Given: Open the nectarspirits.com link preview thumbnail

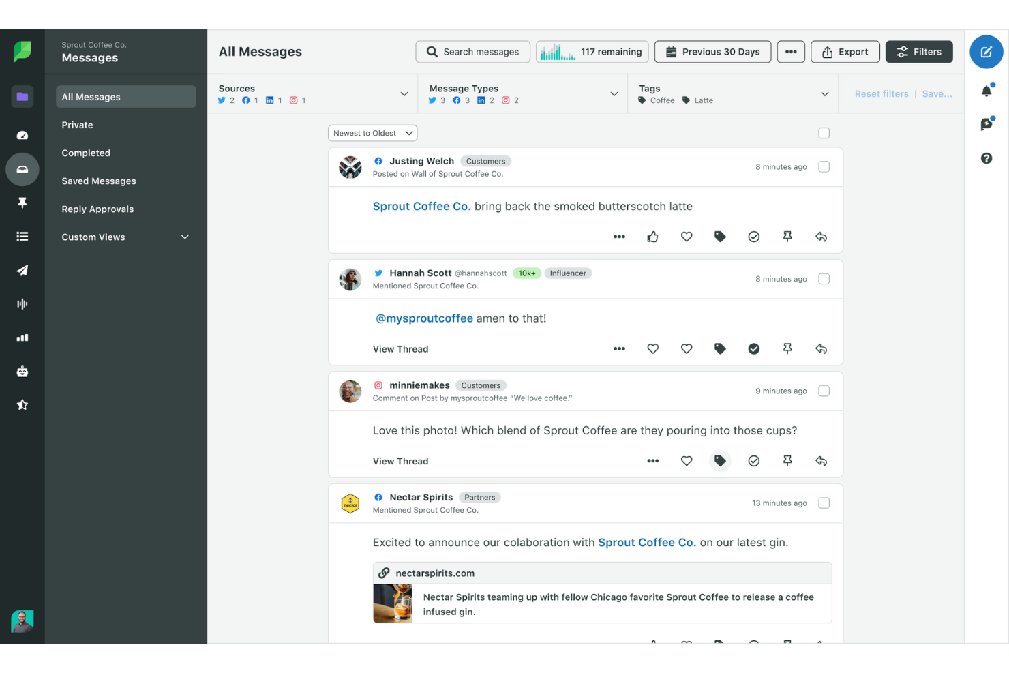Looking at the screenshot, I should 393,604.
